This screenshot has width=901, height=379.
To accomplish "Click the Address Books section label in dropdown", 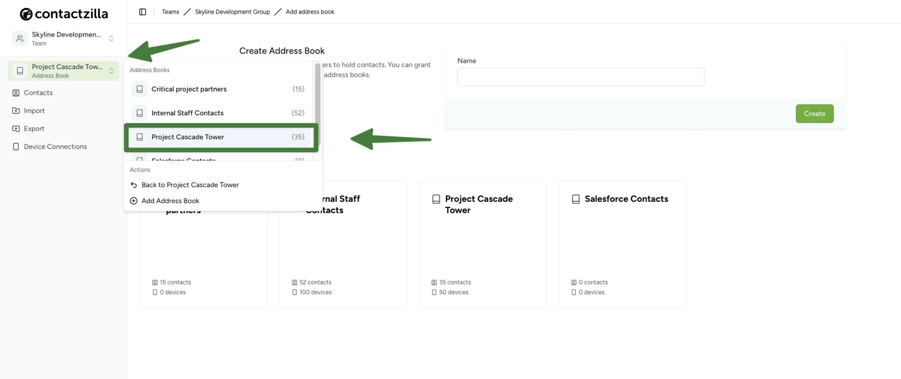I will tap(149, 70).
